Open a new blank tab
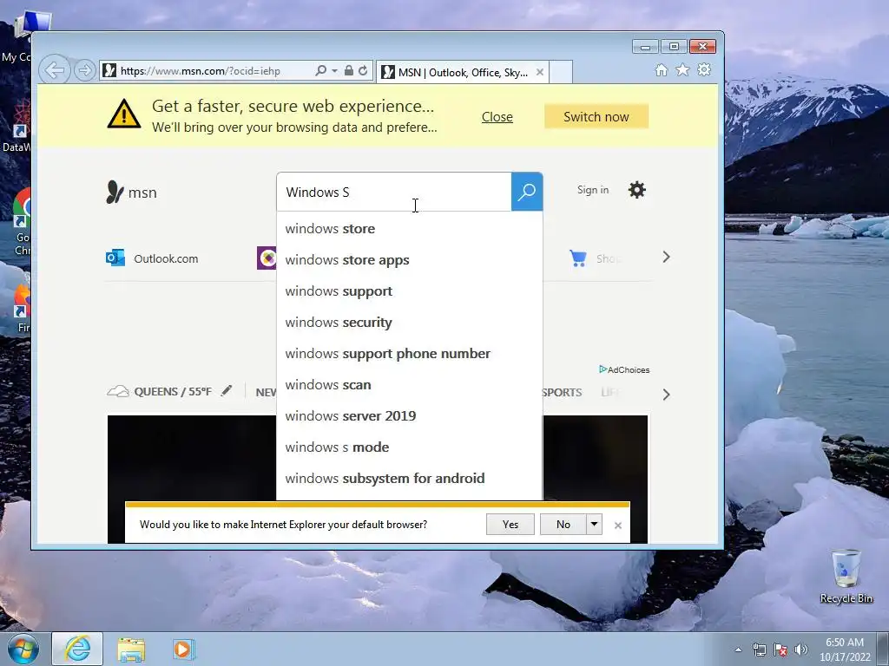Screen dimensions: 889x666 pos(561,73)
